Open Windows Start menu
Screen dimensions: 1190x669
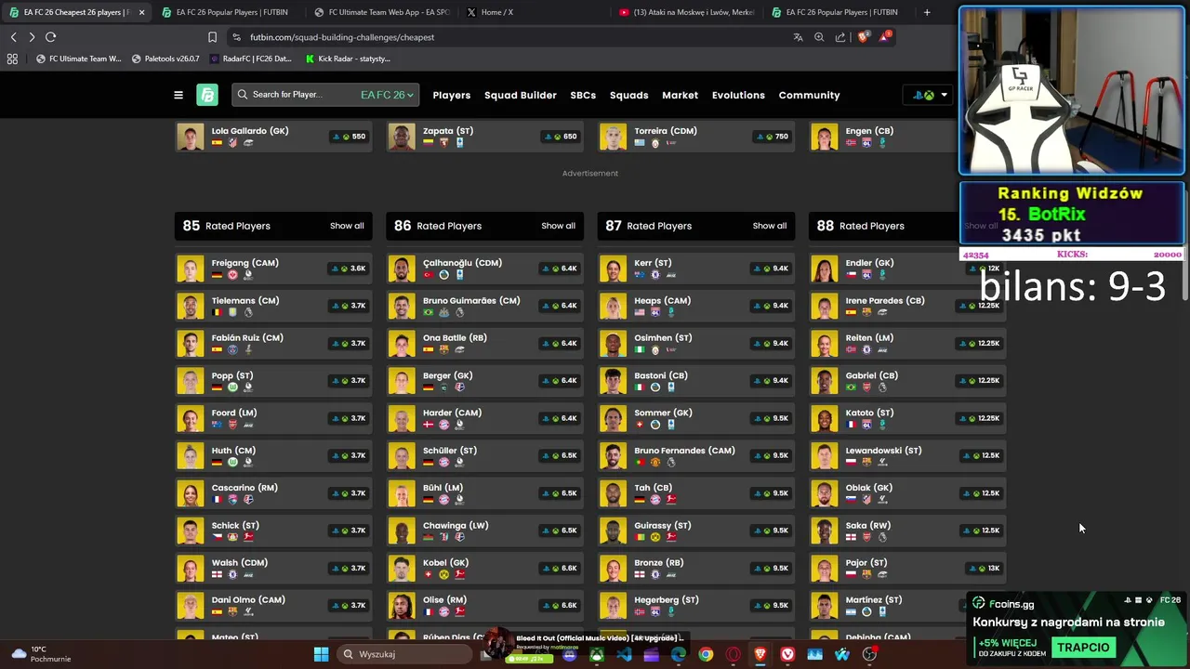(x=321, y=654)
